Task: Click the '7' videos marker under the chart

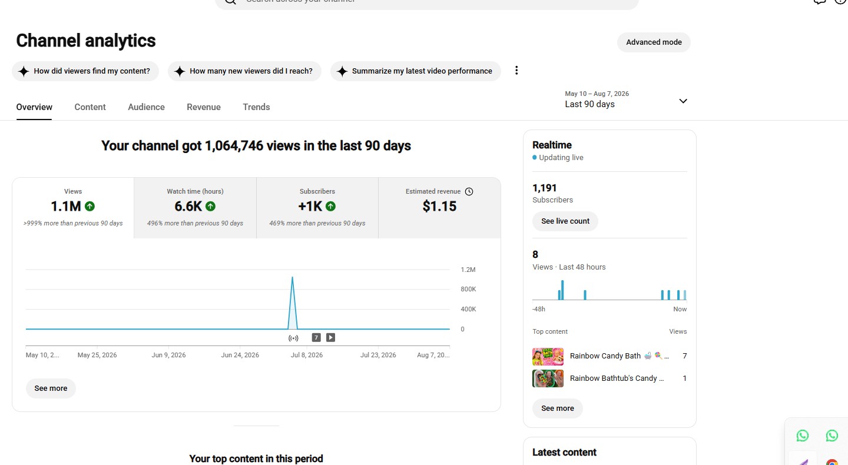Action: point(316,338)
